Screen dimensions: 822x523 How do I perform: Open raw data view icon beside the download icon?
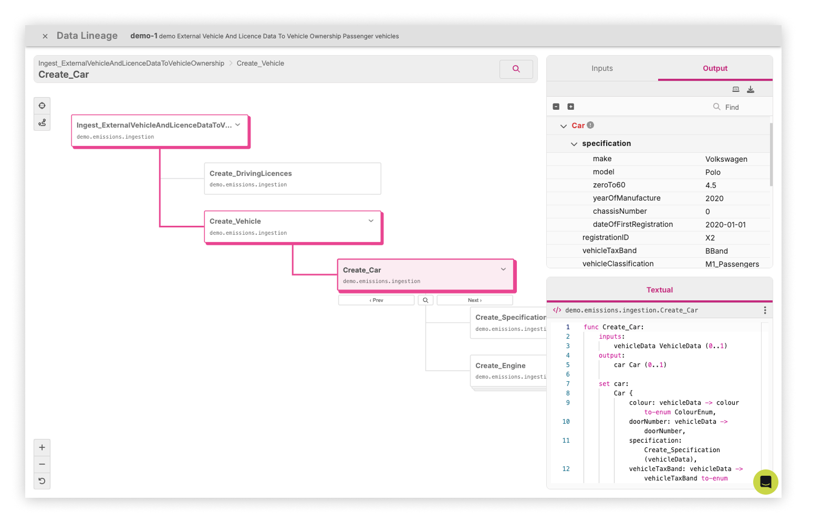735,89
